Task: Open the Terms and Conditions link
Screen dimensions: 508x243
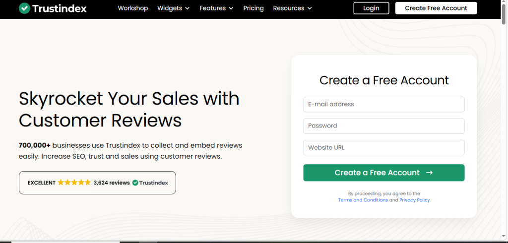Action: tap(363, 200)
